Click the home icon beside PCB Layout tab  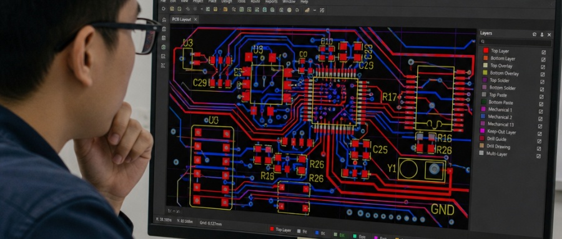coord(164,19)
